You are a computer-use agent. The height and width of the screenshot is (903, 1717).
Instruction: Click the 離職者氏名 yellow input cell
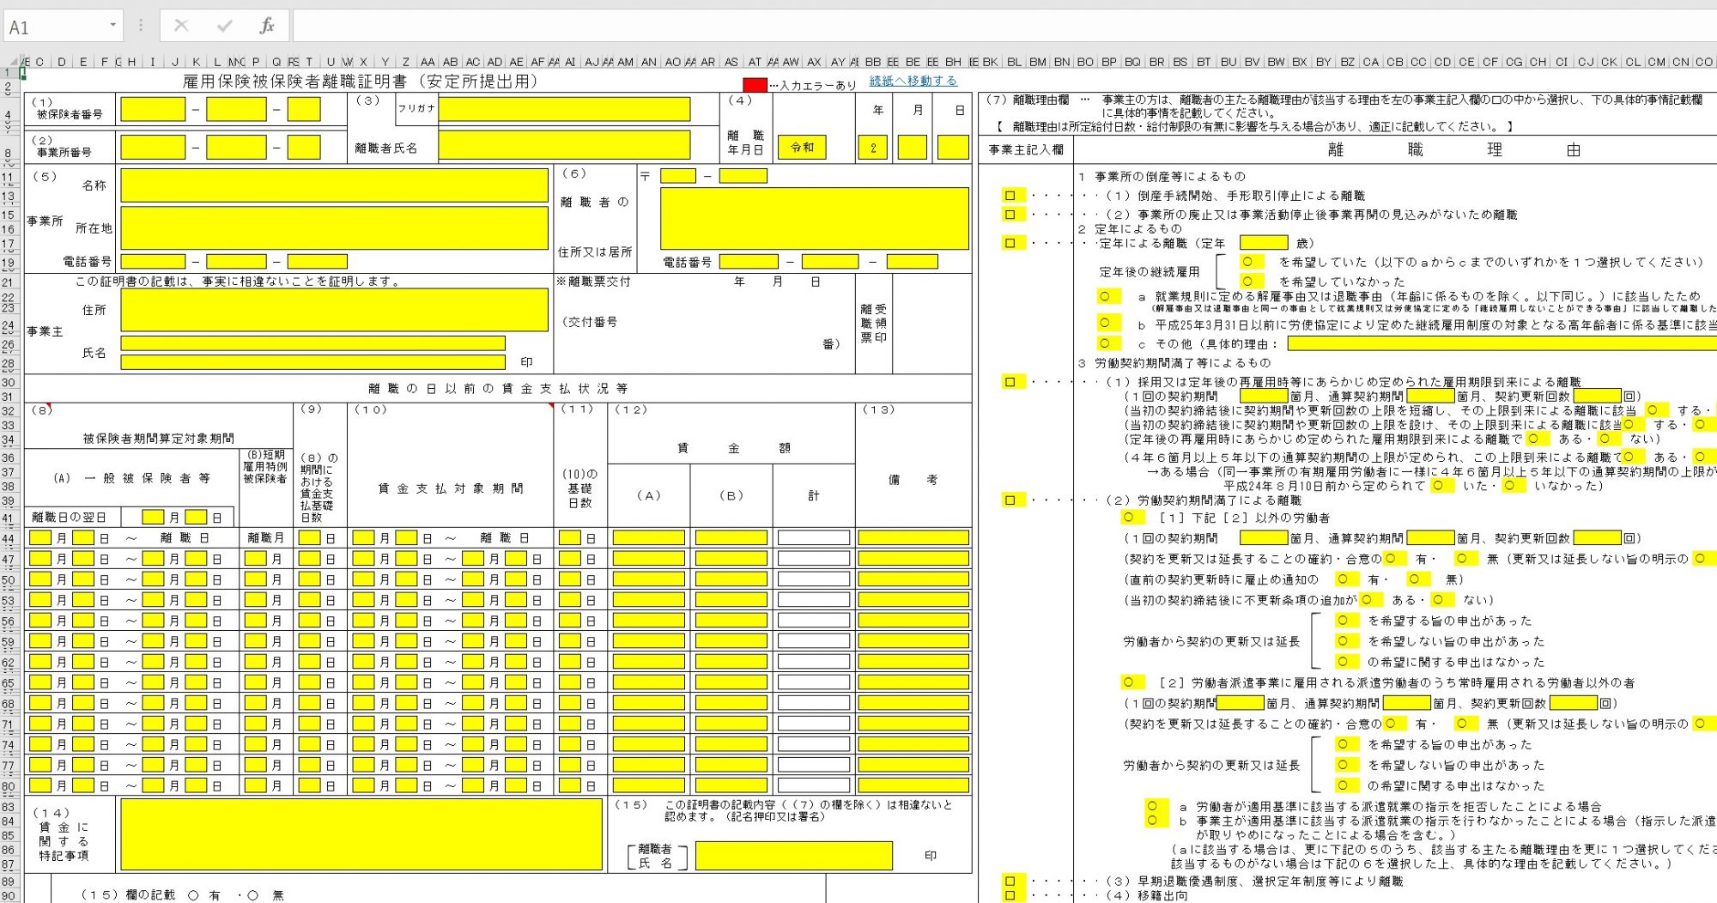(564, 145)
